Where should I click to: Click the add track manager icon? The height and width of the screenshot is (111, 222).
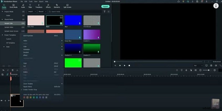tap(2, 74)
